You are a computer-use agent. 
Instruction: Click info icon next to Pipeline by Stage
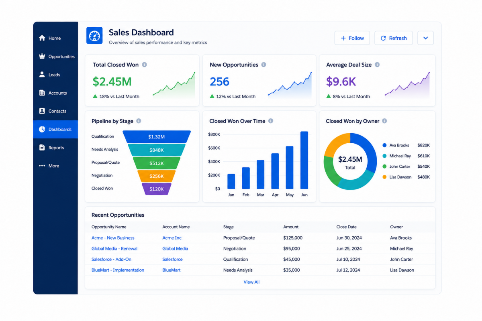point(139,121)
